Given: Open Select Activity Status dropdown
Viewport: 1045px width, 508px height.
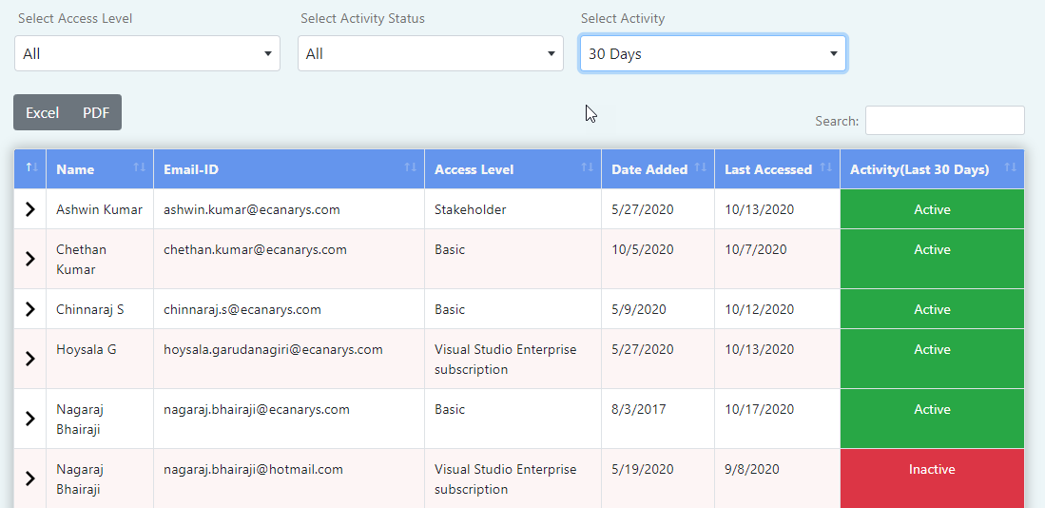Looking at the screenshot, I should [x=431, y=53].
